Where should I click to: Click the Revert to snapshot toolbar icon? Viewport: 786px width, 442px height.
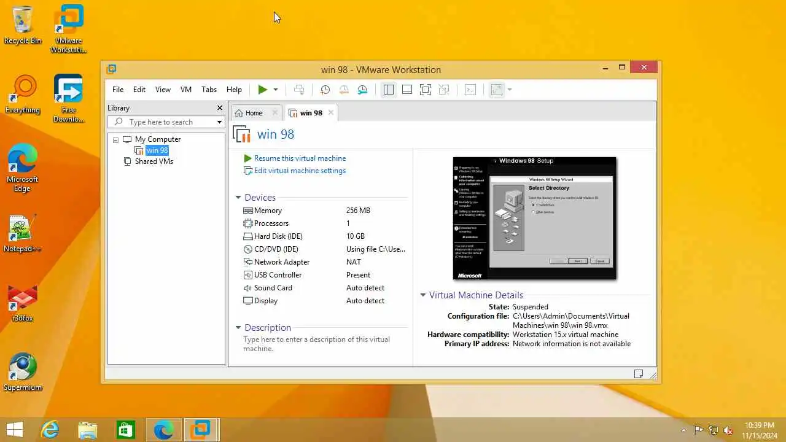coord(344,90)
